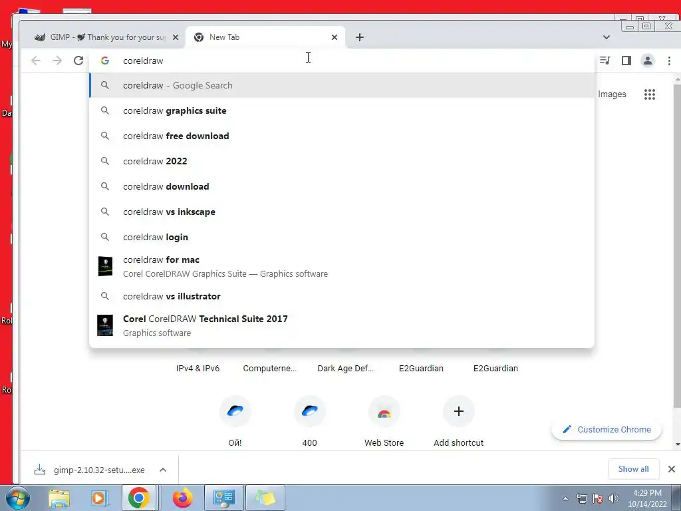681x511 pixels.
Task: Launch Windows Media Player from taskbar
Action: pyautogui.click(x=99, y=498)
